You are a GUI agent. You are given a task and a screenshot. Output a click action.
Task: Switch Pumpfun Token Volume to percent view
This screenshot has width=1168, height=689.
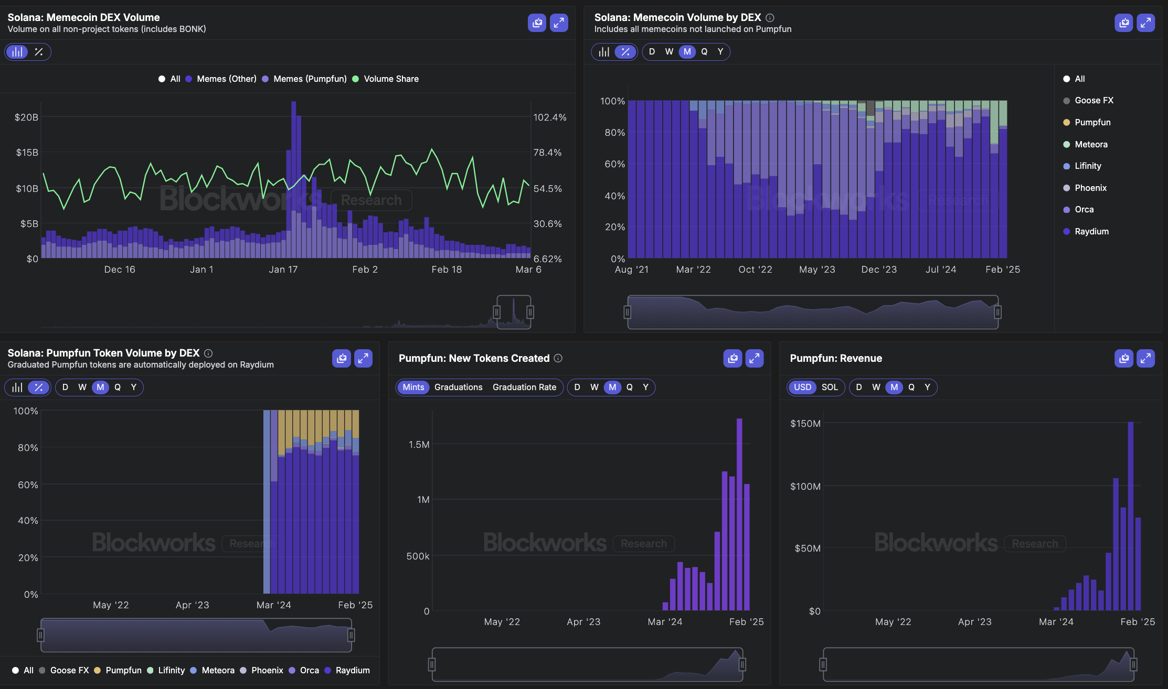[38, 387]
